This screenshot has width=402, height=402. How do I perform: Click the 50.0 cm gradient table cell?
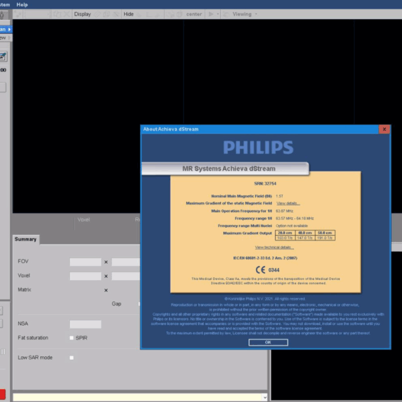(x=325, y=232)
